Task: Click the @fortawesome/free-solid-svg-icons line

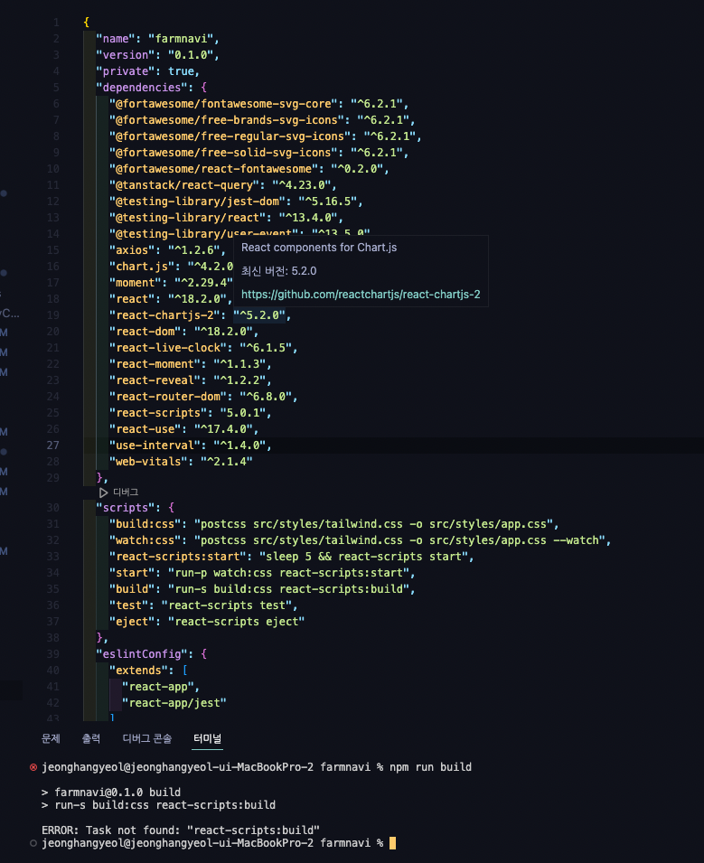Action: click(x=258, y=153)
